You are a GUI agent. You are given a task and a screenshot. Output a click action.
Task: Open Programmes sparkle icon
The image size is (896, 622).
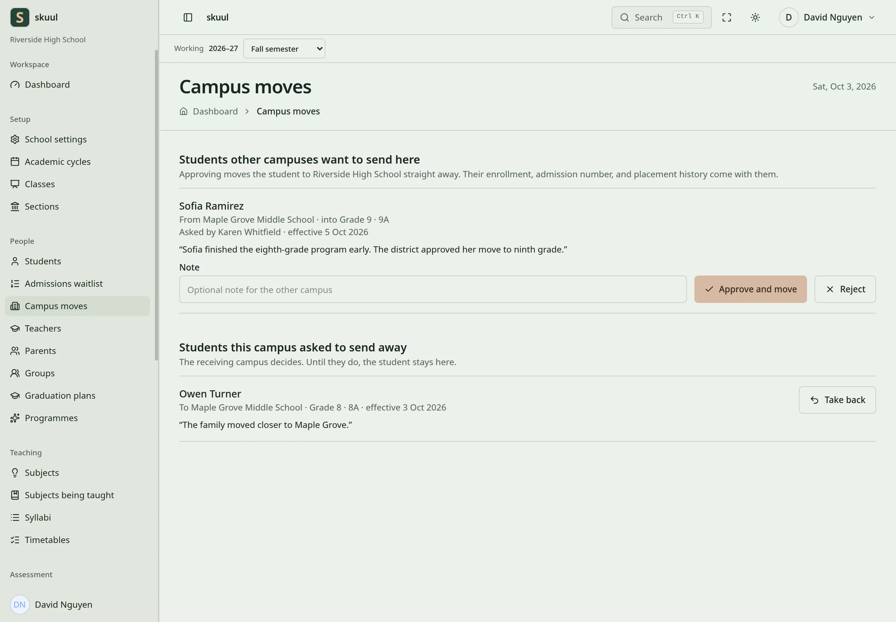[x=15, y=418]
